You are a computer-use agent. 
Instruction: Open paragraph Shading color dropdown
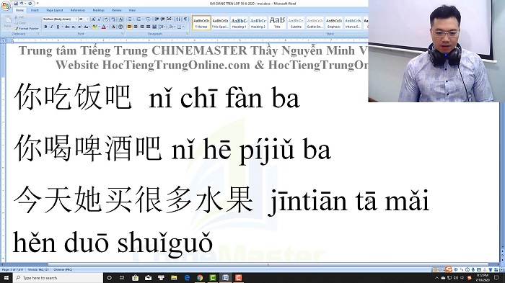click(175, 27)
